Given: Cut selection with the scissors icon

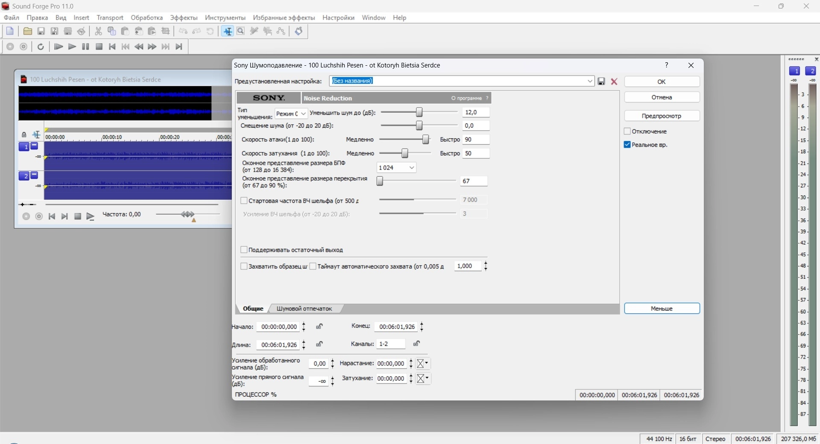Looking at the screenshot, I should [x=98, y=31].
